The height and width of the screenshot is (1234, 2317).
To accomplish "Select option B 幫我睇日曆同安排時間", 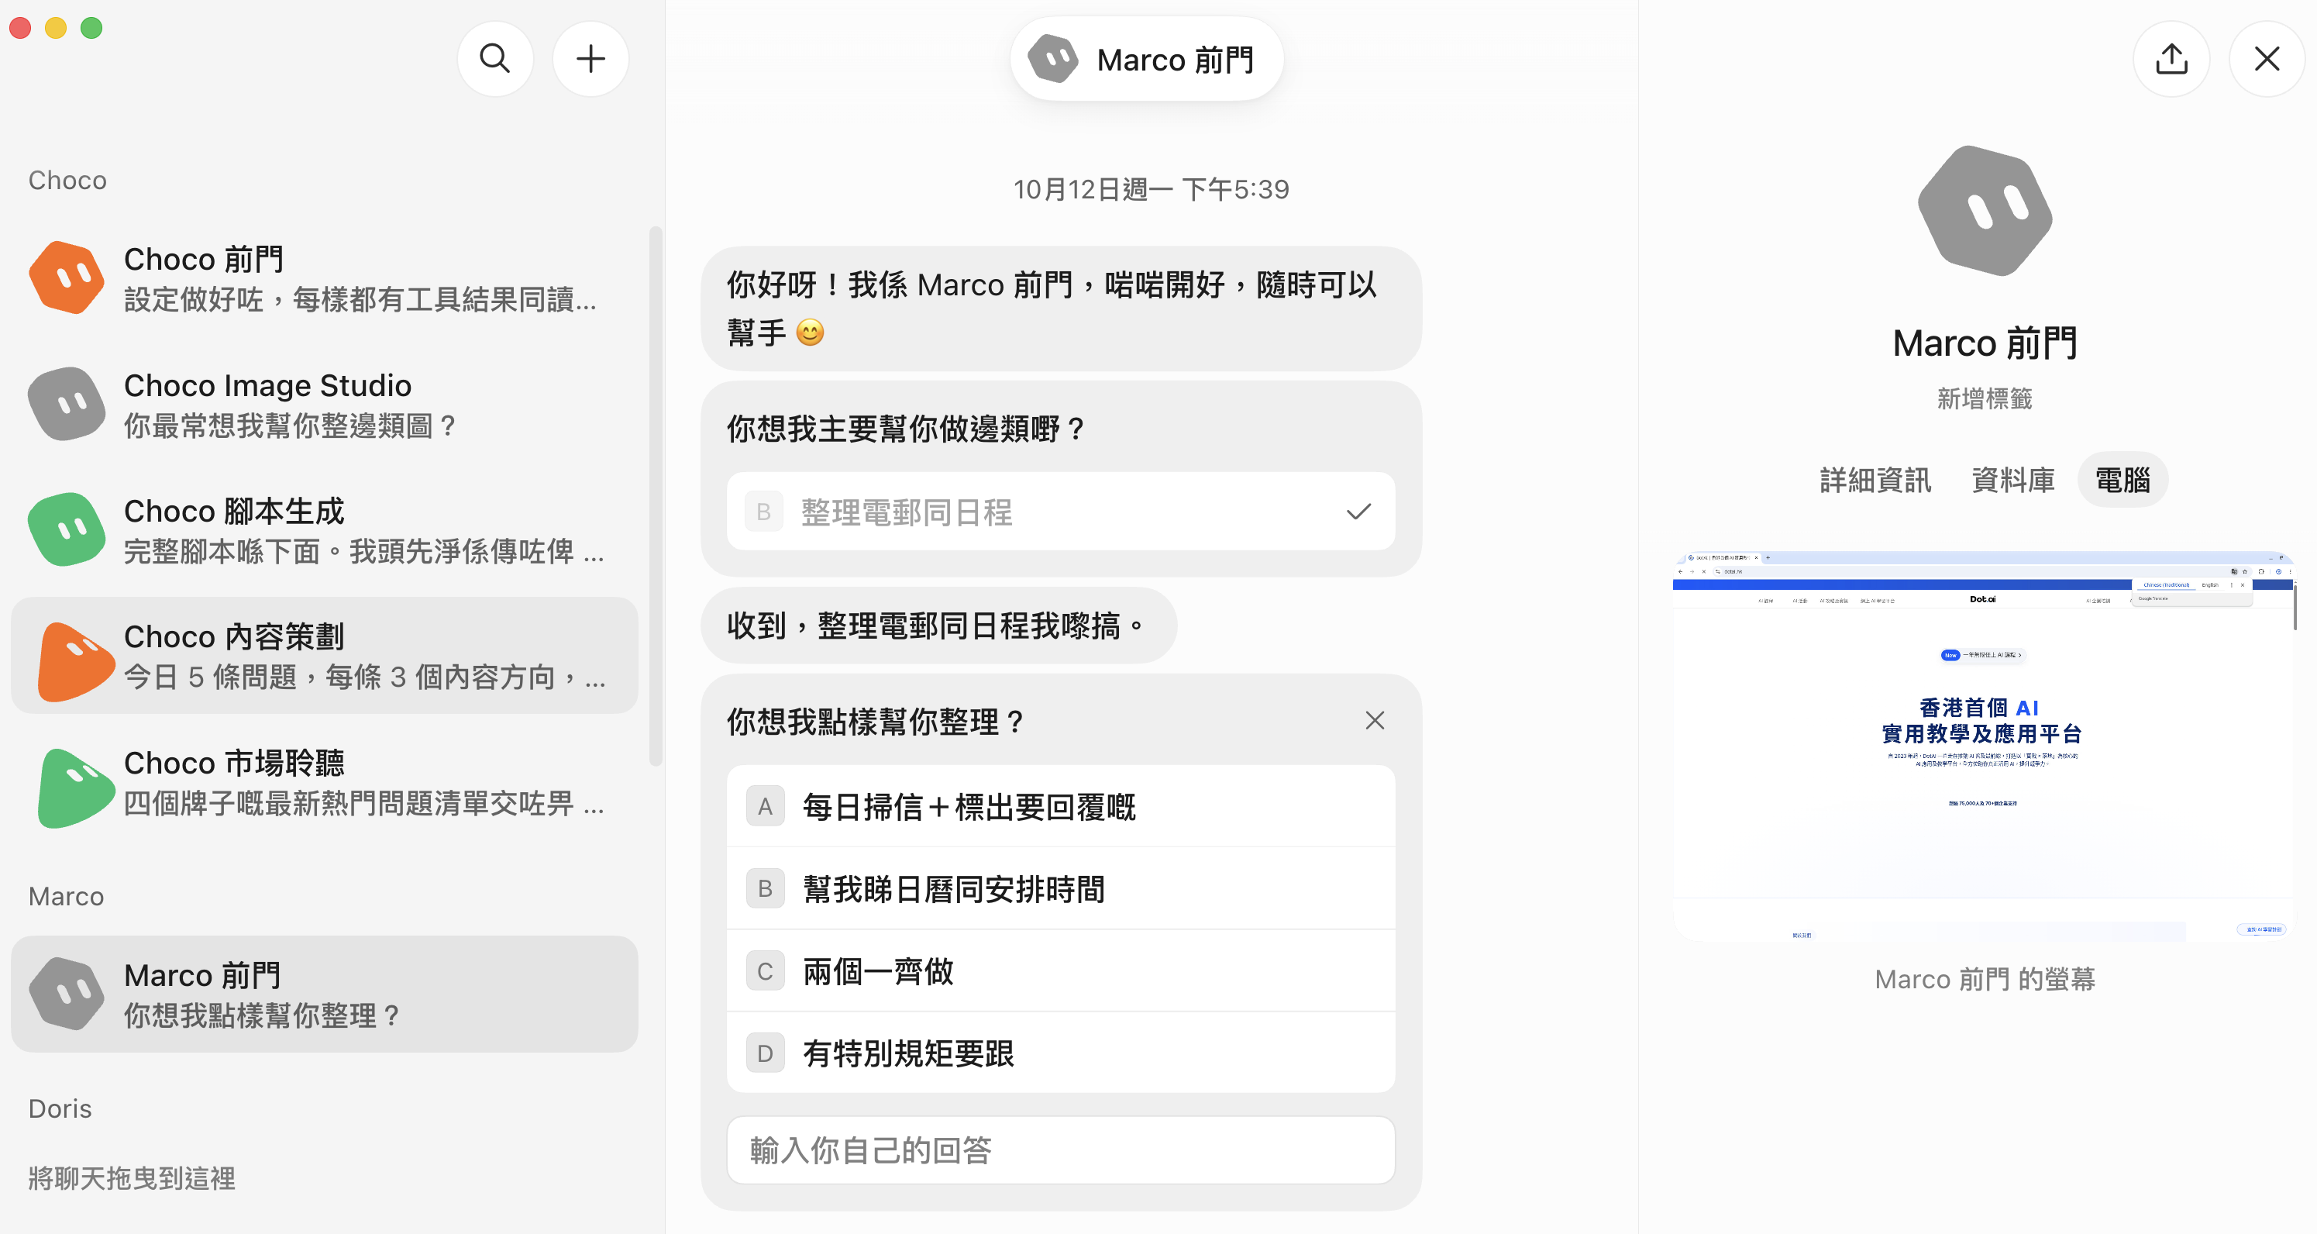I will [x=1060, y=888].
